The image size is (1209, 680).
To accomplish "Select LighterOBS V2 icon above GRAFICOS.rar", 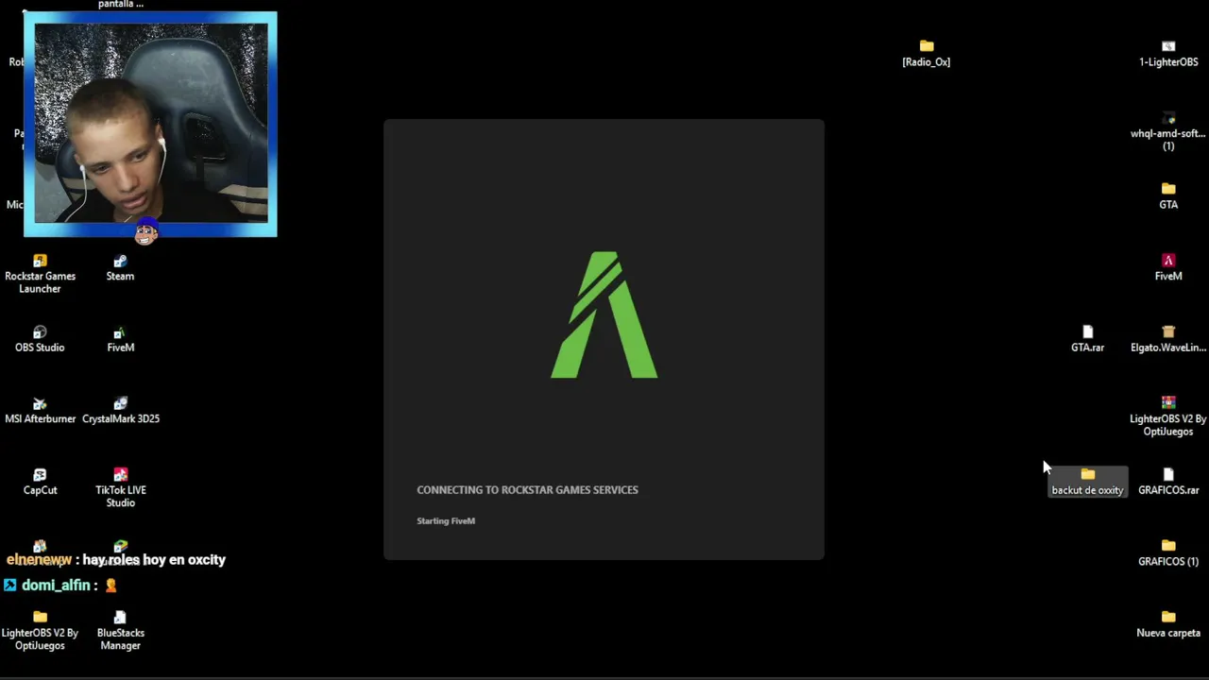I will point(1168,416).
